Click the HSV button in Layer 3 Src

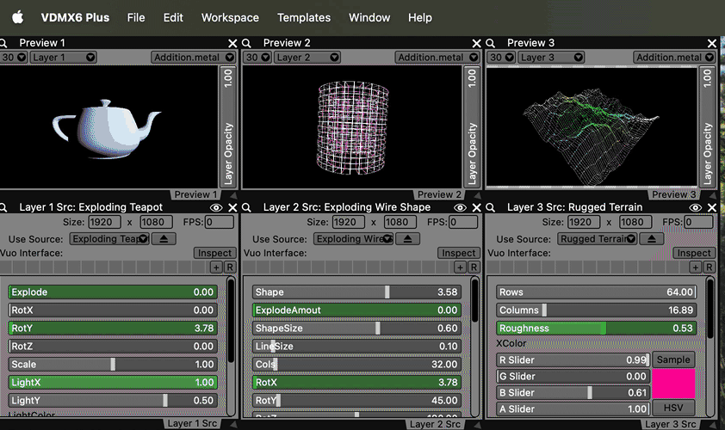[673, 407]
